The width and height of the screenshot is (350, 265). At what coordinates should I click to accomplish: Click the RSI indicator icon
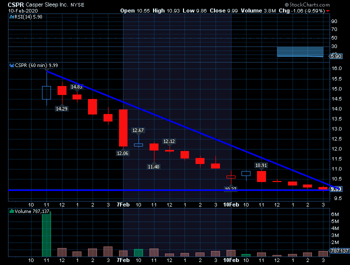(11, 17)
